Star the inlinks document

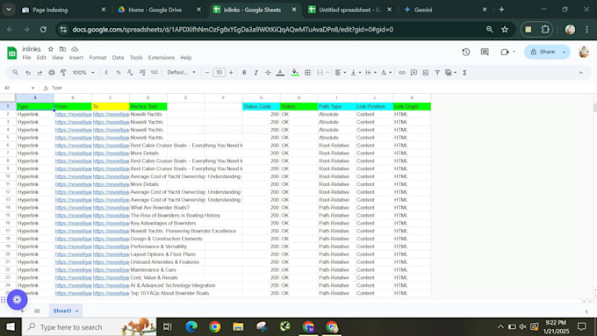(51, 49)
